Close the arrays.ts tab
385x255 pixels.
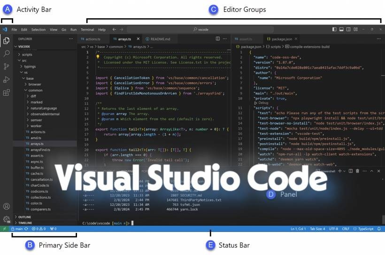click(138, 39)
